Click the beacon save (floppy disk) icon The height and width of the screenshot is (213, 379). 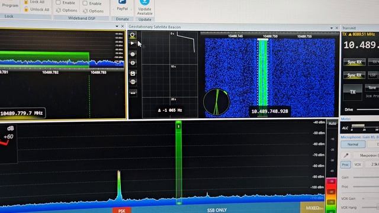(133, 73)
